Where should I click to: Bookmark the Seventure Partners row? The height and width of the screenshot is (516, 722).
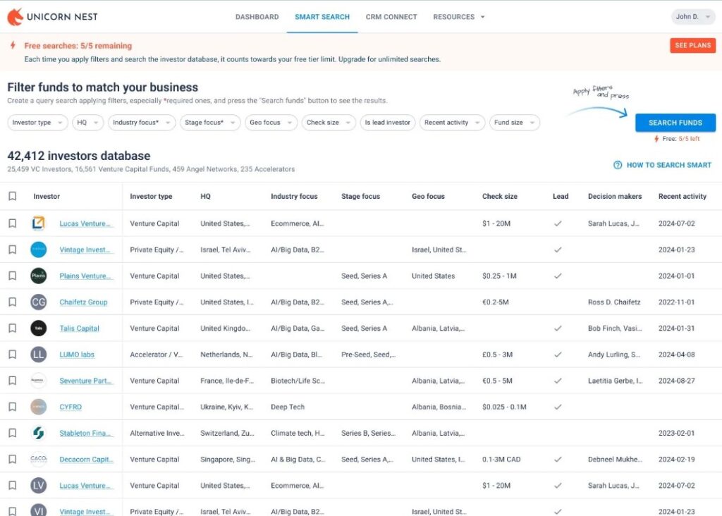tap(13, 381)
